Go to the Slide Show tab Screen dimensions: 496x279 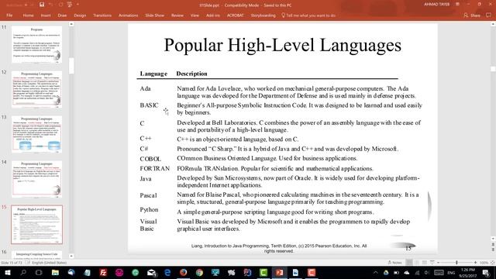coord(155,15)
